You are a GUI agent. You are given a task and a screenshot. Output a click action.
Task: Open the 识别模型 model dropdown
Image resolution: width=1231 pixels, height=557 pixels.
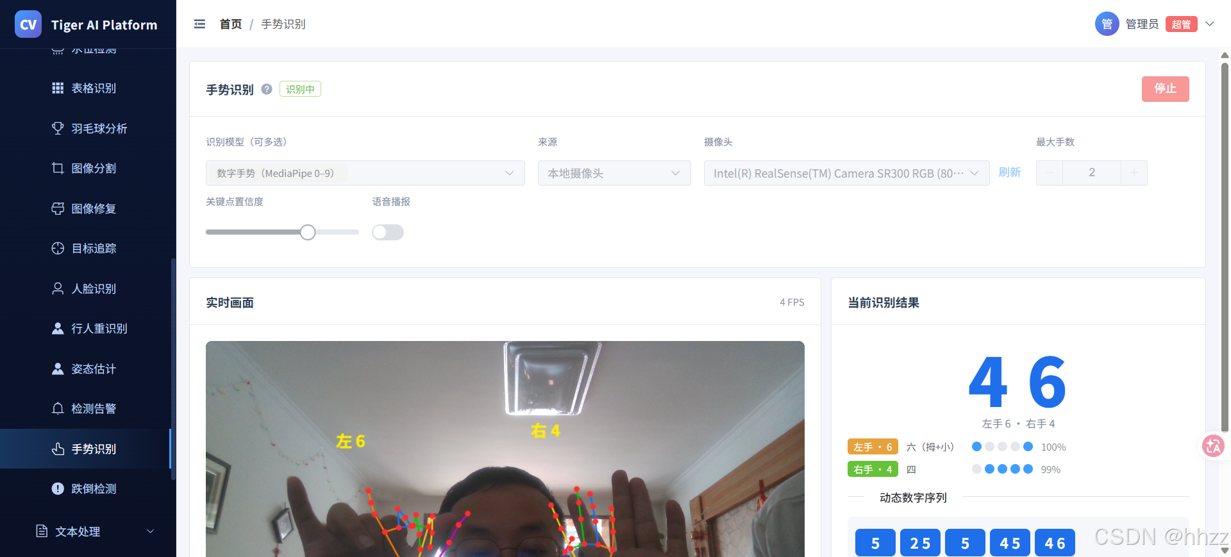point(365,173)
